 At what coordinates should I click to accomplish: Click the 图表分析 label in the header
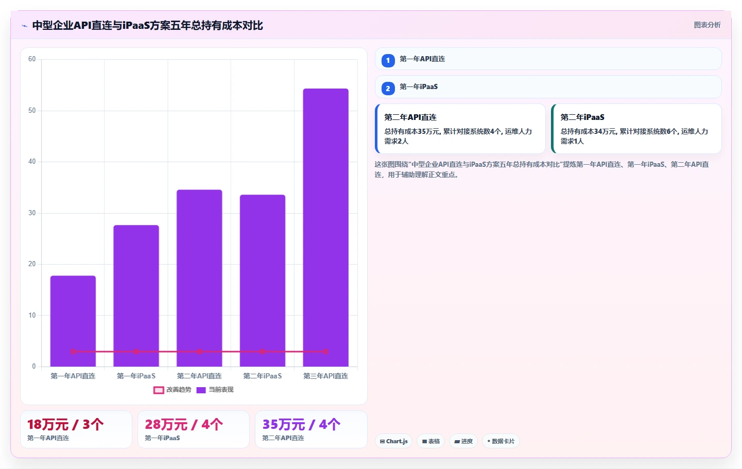pos(707,25)
